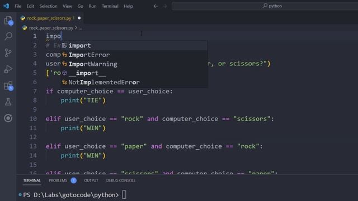The image size is (358, 201).
Task: Open the Testing flask view
Action: point(8,102)
